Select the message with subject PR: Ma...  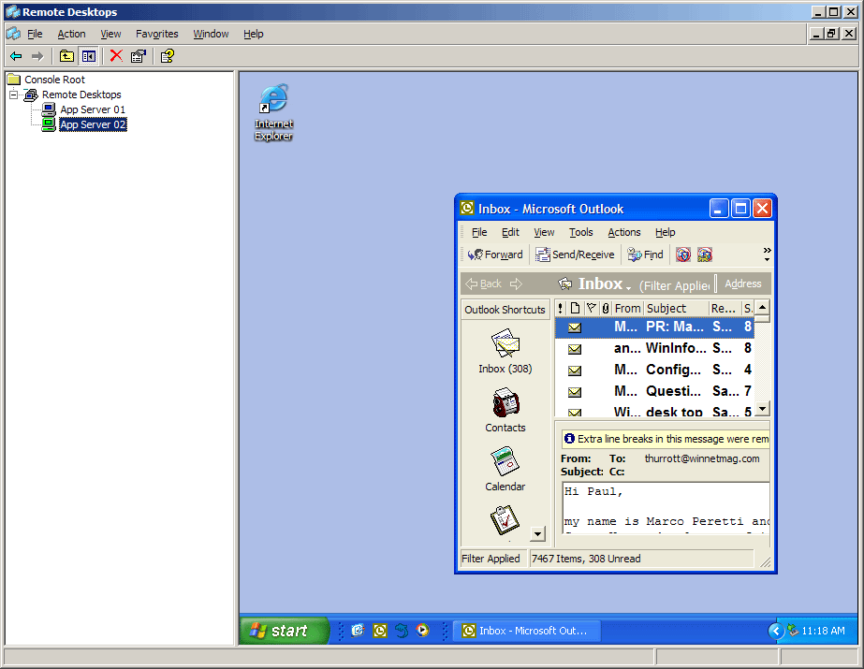[654, 327]
